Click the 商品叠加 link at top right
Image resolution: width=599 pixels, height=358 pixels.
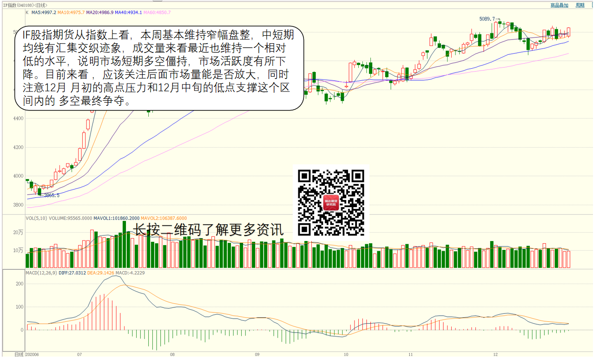click(559, 5)
